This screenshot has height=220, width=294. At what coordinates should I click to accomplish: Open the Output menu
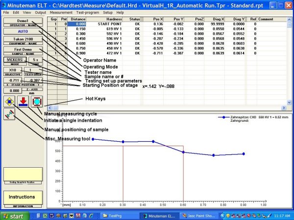click(x=40, y=13)
